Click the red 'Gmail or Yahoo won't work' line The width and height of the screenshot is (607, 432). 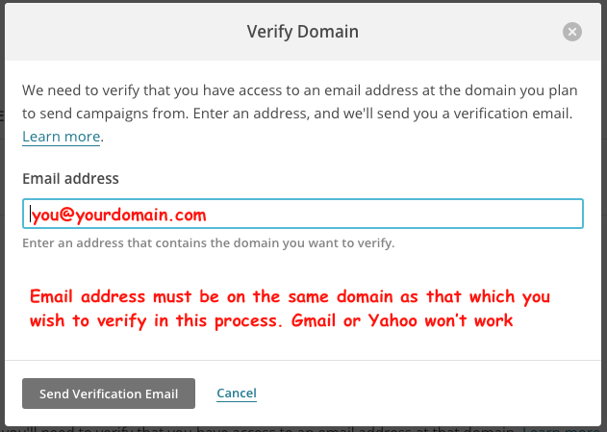[402, 321]
